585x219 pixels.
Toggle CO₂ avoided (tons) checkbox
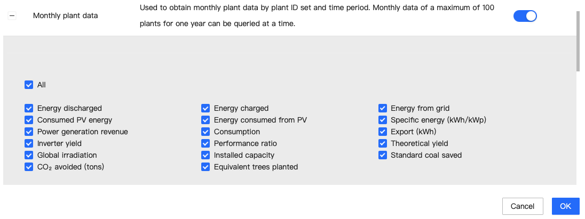(29, 167)
